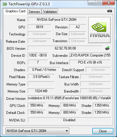Click the NVIDIA SLI Disabled field
The width and height of the screenshot is (117, 137).
pyautogui.click(x=69, y=120)
